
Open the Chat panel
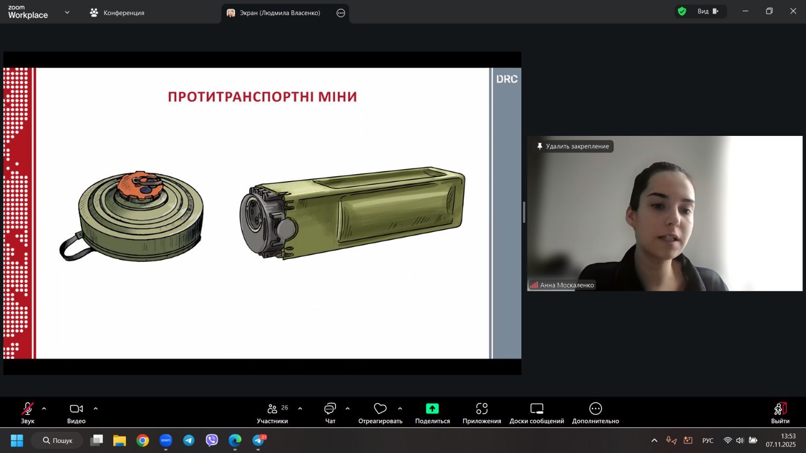(330, 413)
